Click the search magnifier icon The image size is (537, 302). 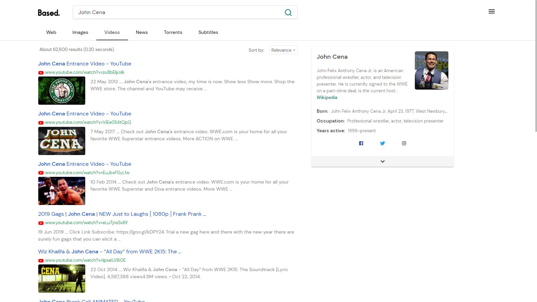288,12
